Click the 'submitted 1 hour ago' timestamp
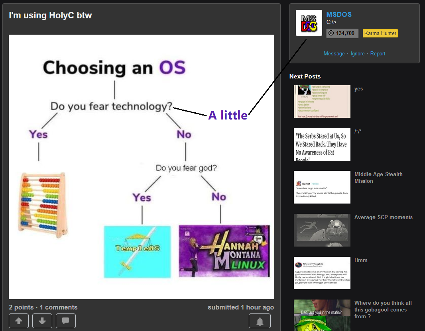Viewport: 425px width, 331px height. tap(241, 307)
